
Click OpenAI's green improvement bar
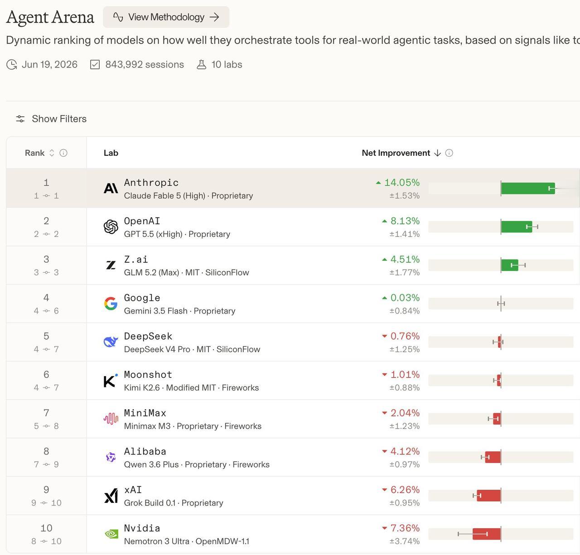coord(517,227)
